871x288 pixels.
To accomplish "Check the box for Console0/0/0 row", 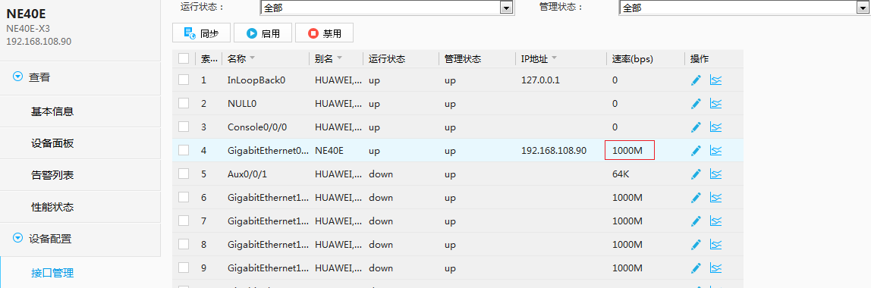I will [x=184, y=127].
